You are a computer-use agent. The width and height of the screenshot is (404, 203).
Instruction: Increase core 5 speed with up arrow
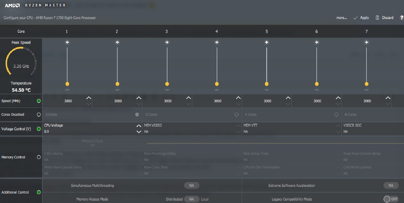288,98
